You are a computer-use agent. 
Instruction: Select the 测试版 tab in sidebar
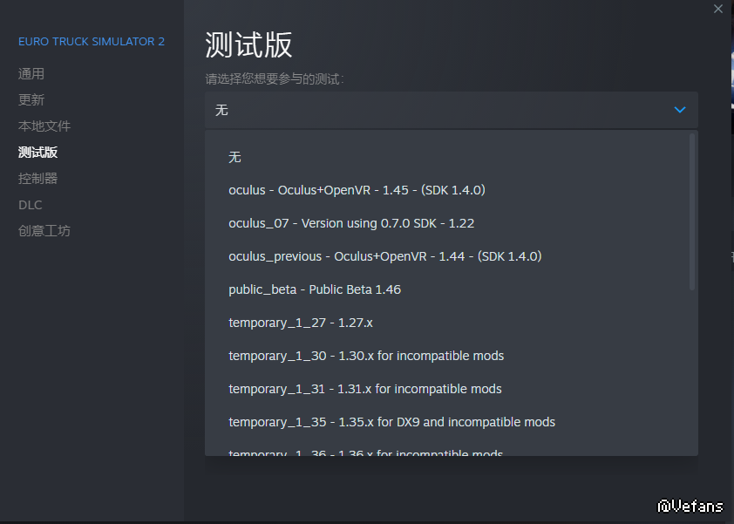click(x=37, y=153)
